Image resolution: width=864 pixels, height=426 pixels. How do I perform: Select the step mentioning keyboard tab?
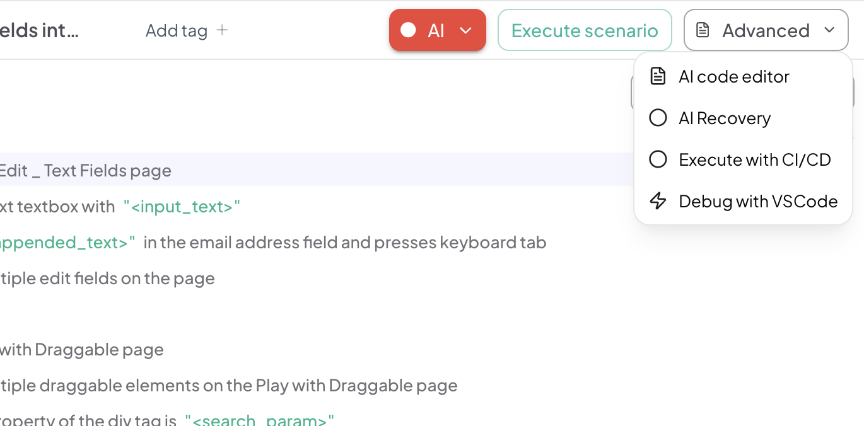tap(344, 242)
